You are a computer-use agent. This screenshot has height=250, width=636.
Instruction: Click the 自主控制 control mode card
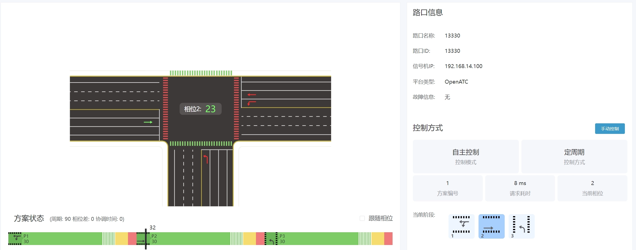(x=465, y=156)
